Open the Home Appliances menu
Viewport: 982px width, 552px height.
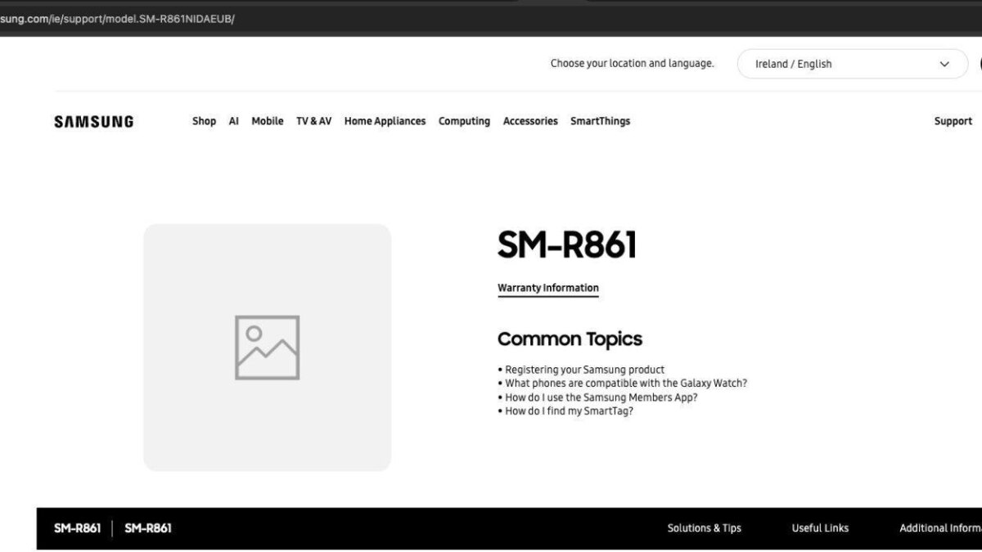[x=385, y=121]
